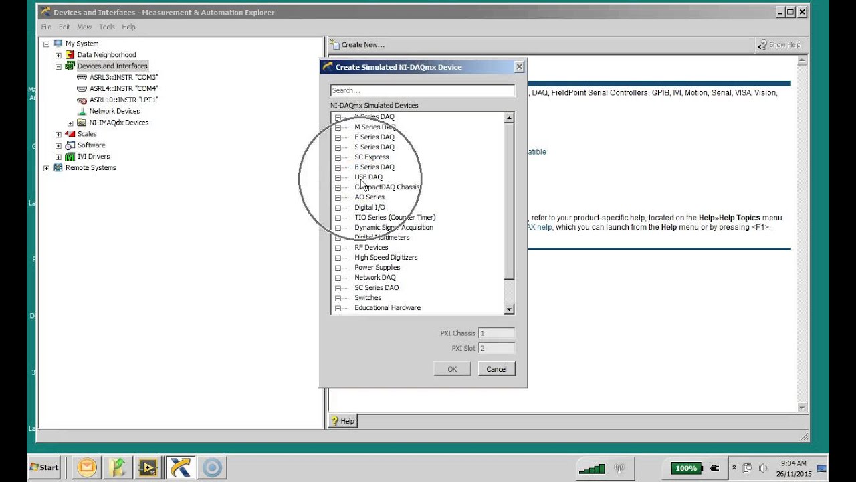This screenshot has width=856, height=482.
Task: Click the PXI Slot field
Action: click(x=496, y=348)
